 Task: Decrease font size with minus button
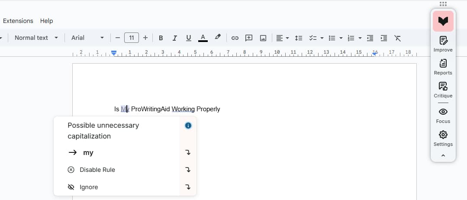(118, 38)
